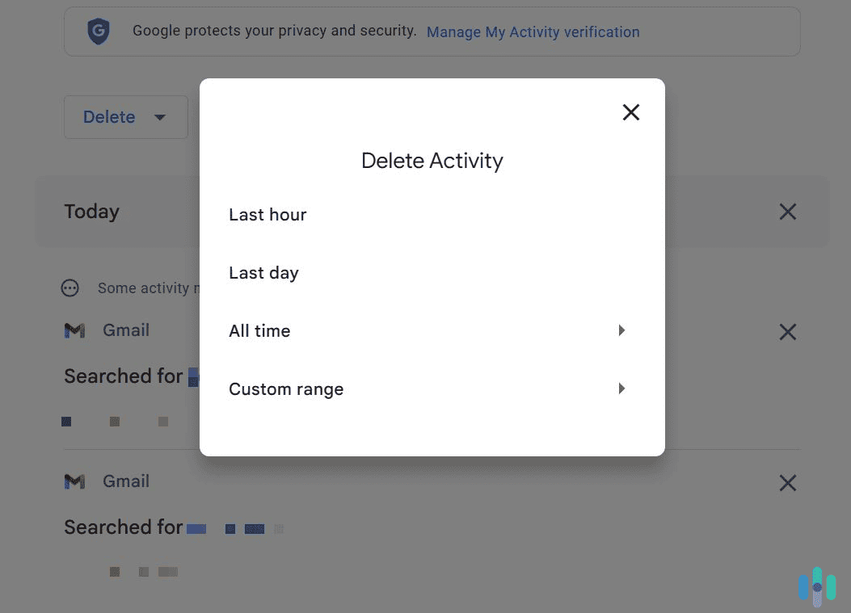
Task: Click the Today group header label
Action: (x=91, y=211)
